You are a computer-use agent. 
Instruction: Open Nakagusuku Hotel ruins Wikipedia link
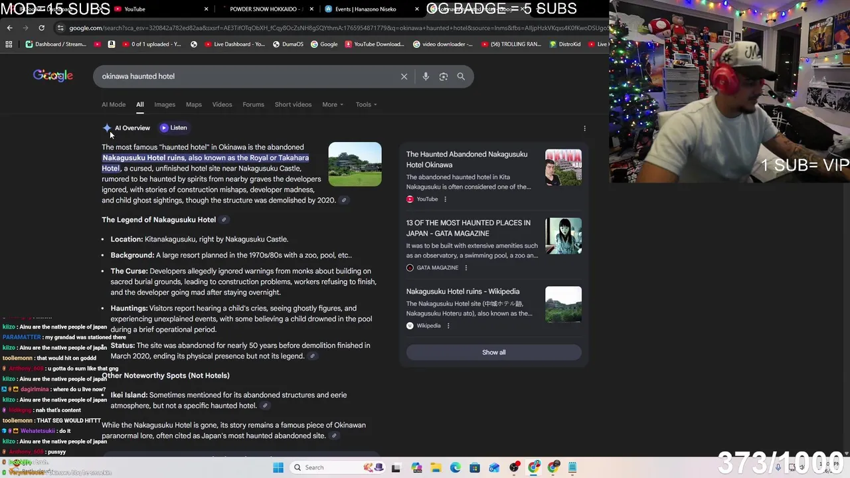[463, 291]
